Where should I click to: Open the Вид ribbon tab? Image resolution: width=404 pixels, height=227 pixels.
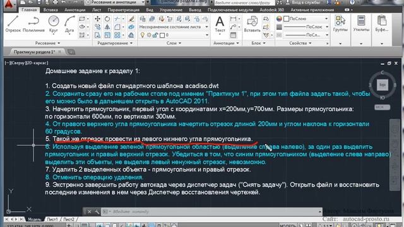pos(150,10)
